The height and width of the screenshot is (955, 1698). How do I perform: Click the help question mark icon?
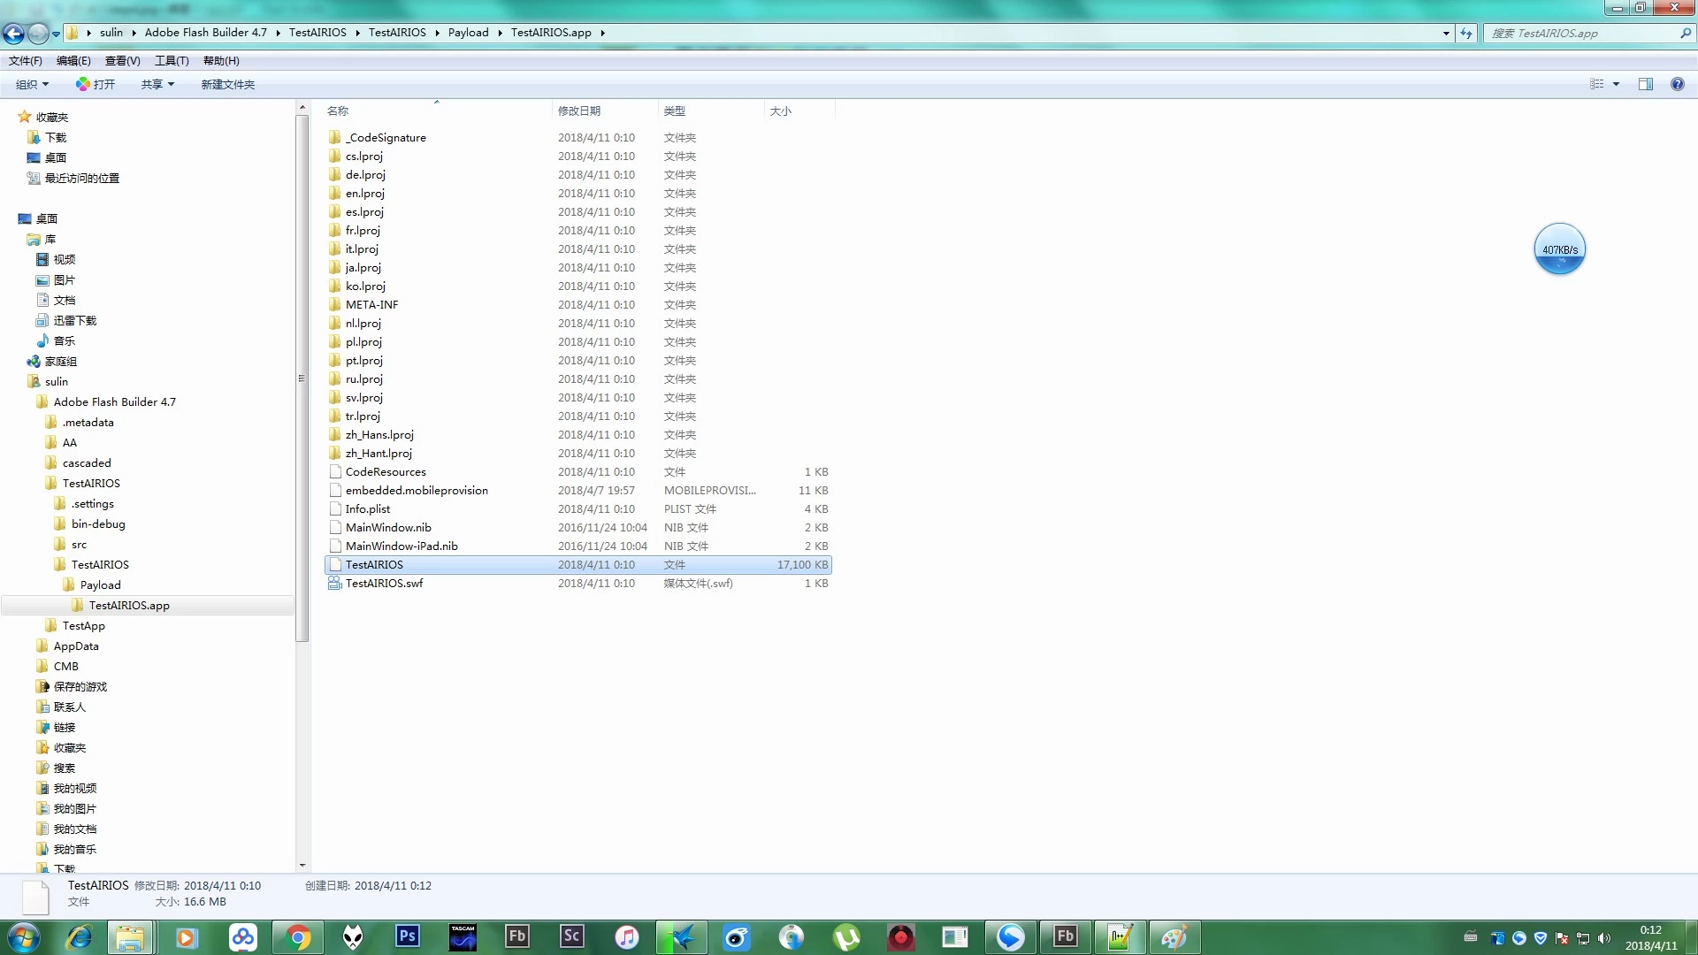[x=1677, y=84]
